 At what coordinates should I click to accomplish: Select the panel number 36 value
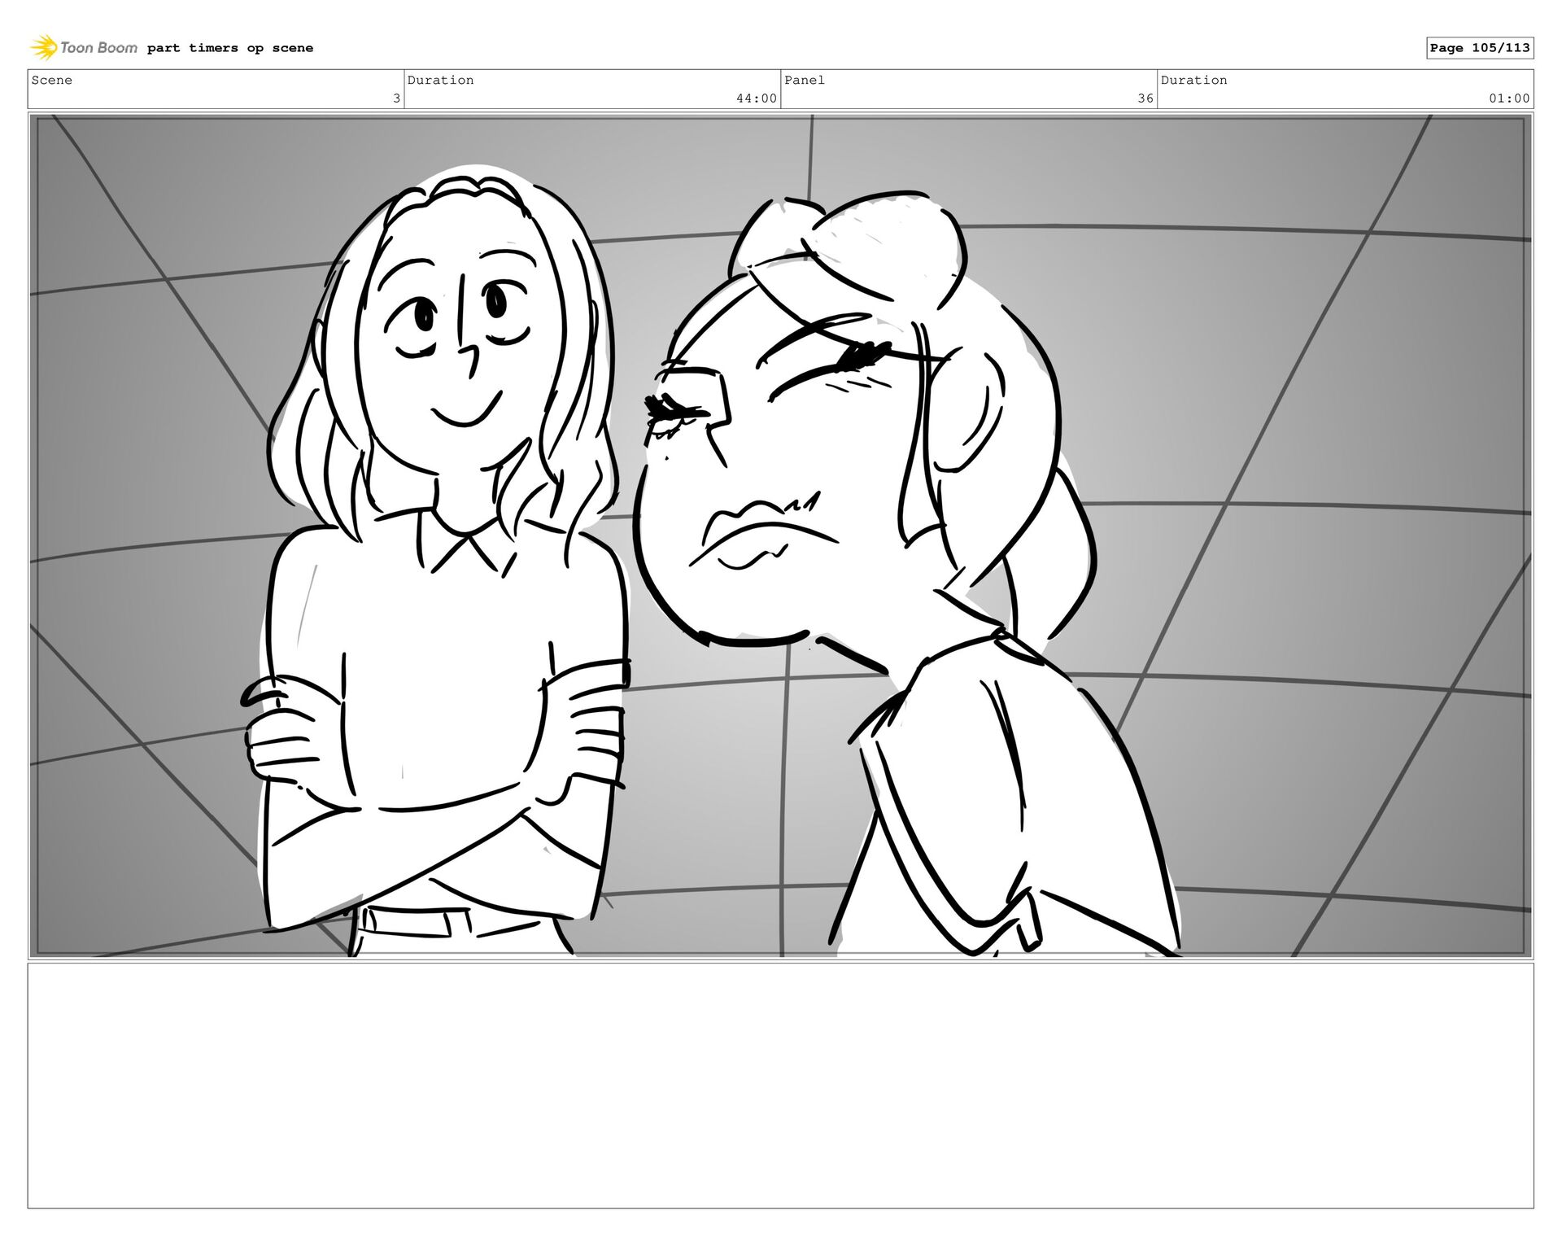point(1145,98)
